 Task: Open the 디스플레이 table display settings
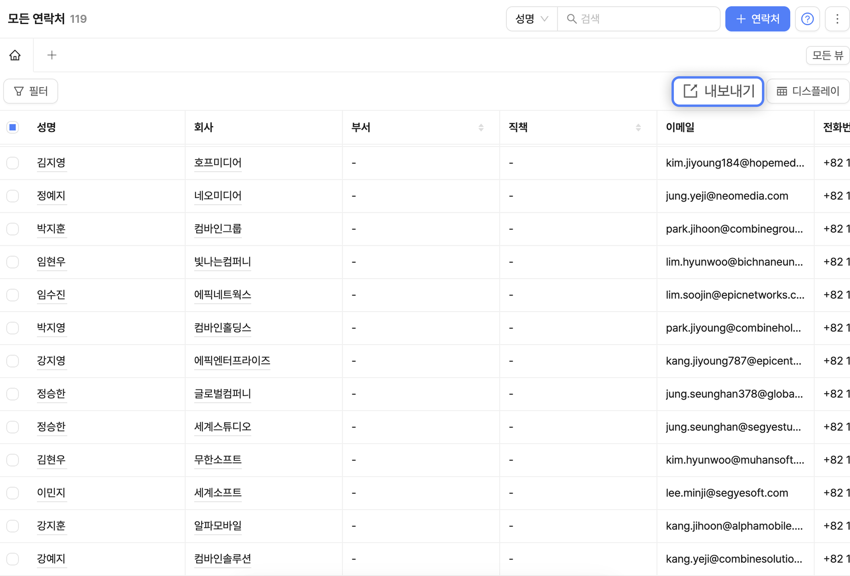point(808,91)
